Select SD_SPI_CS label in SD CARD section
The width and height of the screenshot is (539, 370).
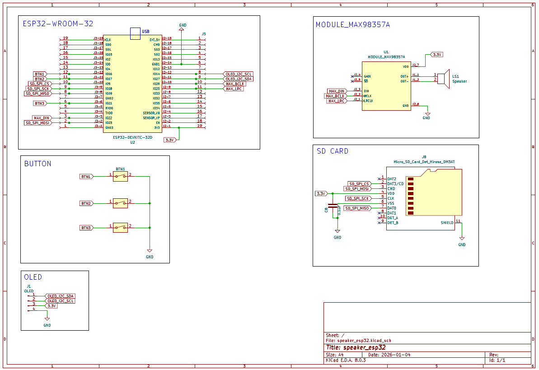359,183
